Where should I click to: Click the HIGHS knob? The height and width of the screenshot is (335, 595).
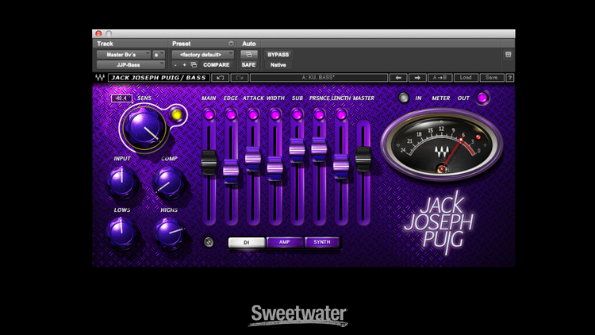click(x=169, y=233)
